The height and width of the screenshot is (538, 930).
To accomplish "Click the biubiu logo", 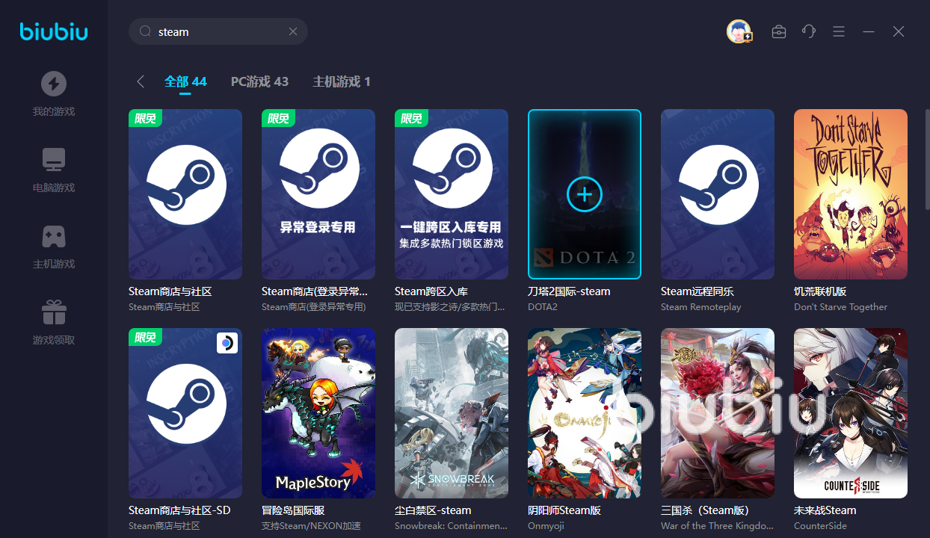I will tap(53, 31).
